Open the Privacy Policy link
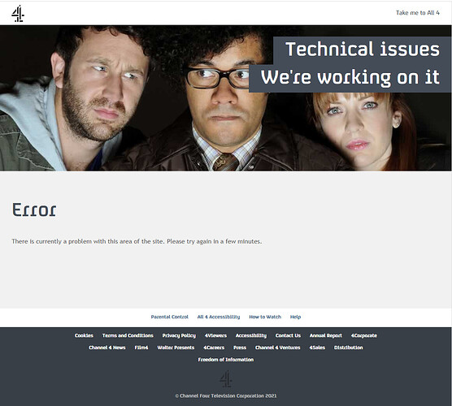This screenshot has height=406, width=452. [179, 335]
